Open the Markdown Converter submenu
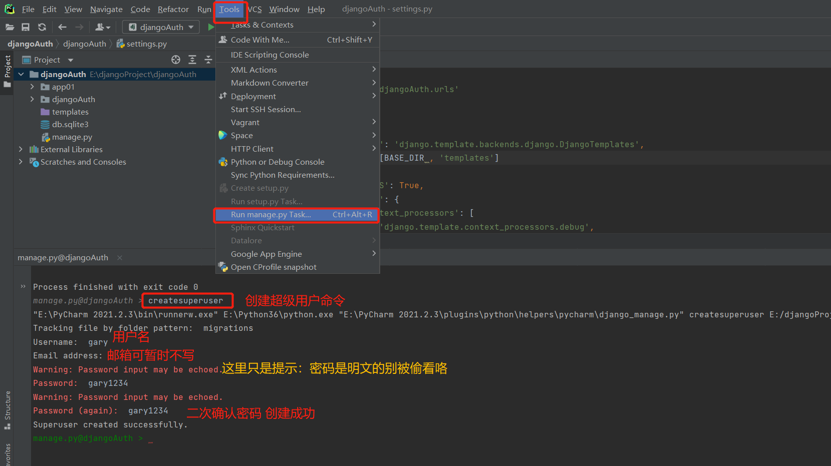The width and height of the screenshot is (831, 466). [x=298, y=83]
